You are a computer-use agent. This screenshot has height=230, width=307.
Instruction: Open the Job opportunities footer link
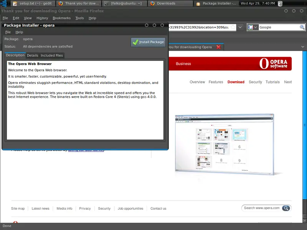130,209
